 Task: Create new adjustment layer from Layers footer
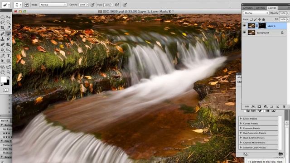266,107
